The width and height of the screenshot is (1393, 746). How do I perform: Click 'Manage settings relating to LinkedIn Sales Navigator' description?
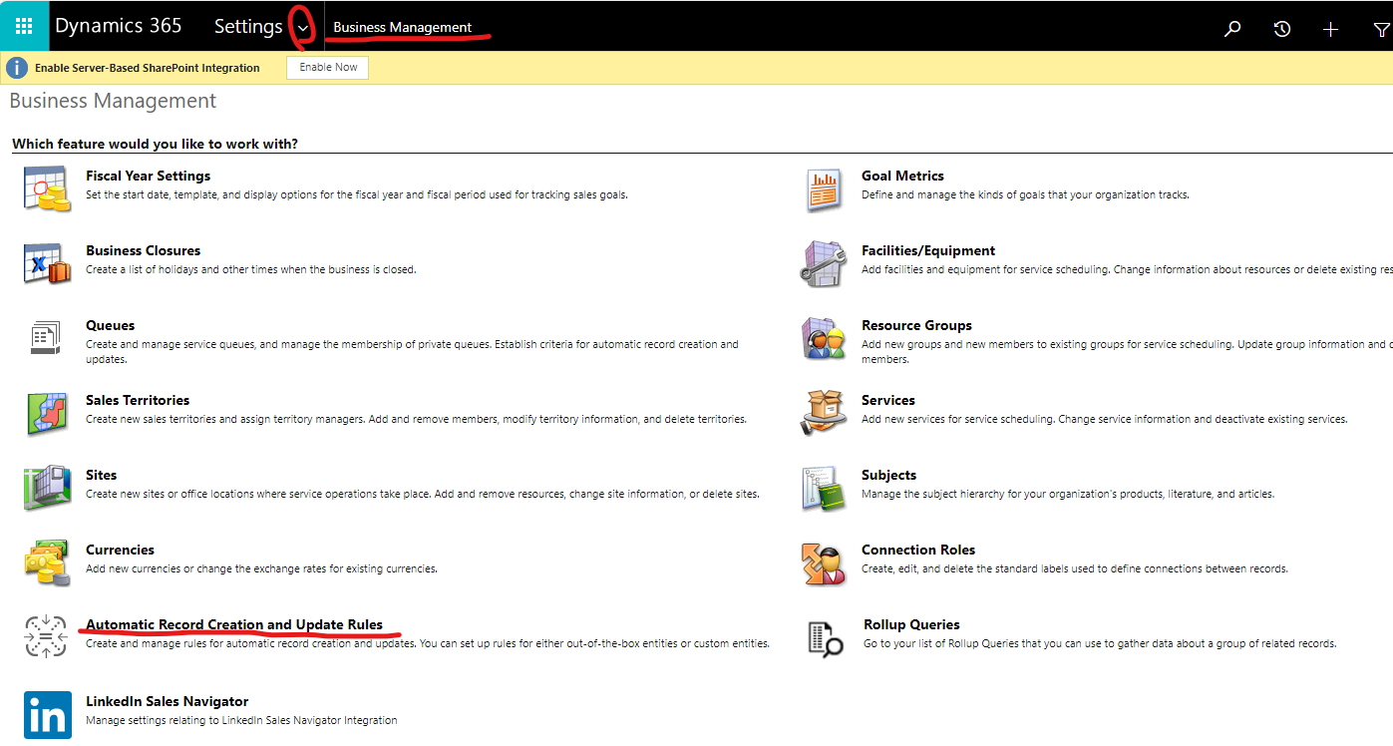[241, 720]
